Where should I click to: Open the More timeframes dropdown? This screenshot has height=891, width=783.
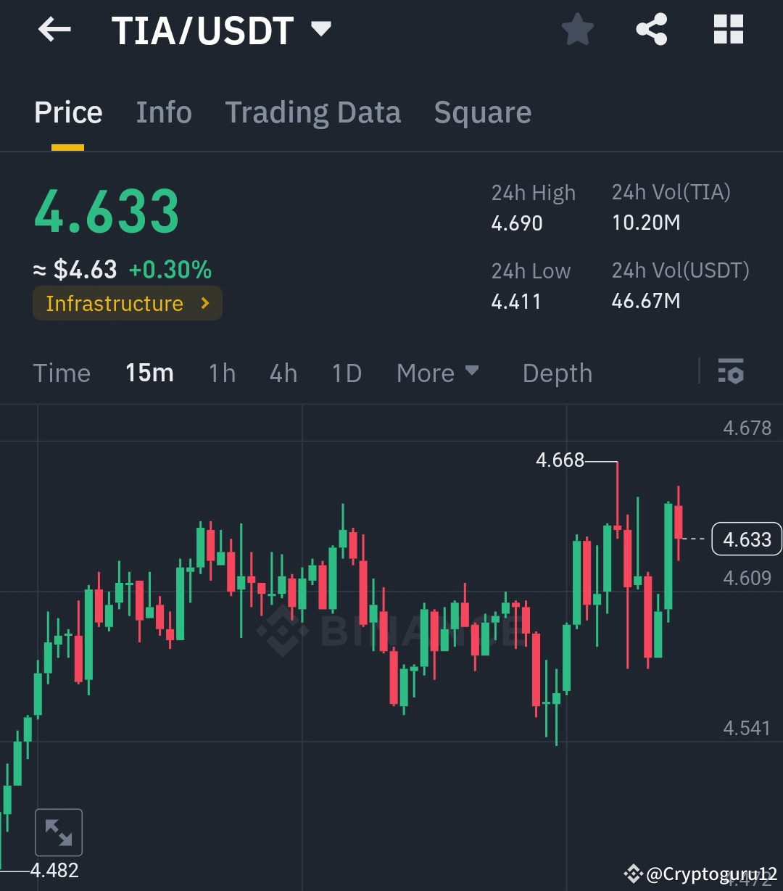[x=438, y=373]
